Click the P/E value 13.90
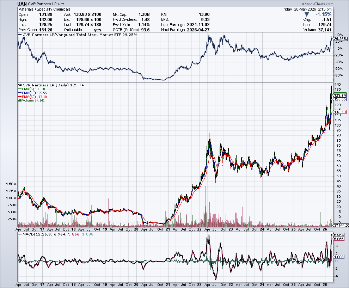The image size is (349, 288). point(204,14)
